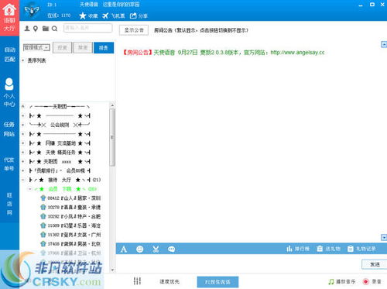
Task: Expand the 公会规则 channel node
Action: pyautogui.click(x=23, y=125)
